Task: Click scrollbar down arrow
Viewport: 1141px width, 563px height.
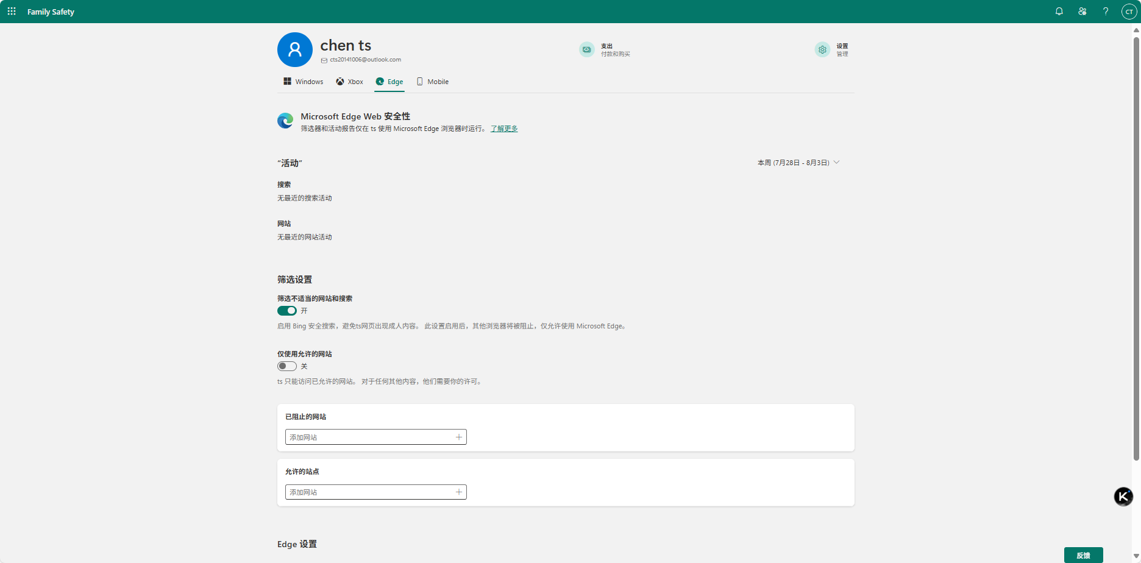Action: pyautogui.click(x=1136, y=556)
